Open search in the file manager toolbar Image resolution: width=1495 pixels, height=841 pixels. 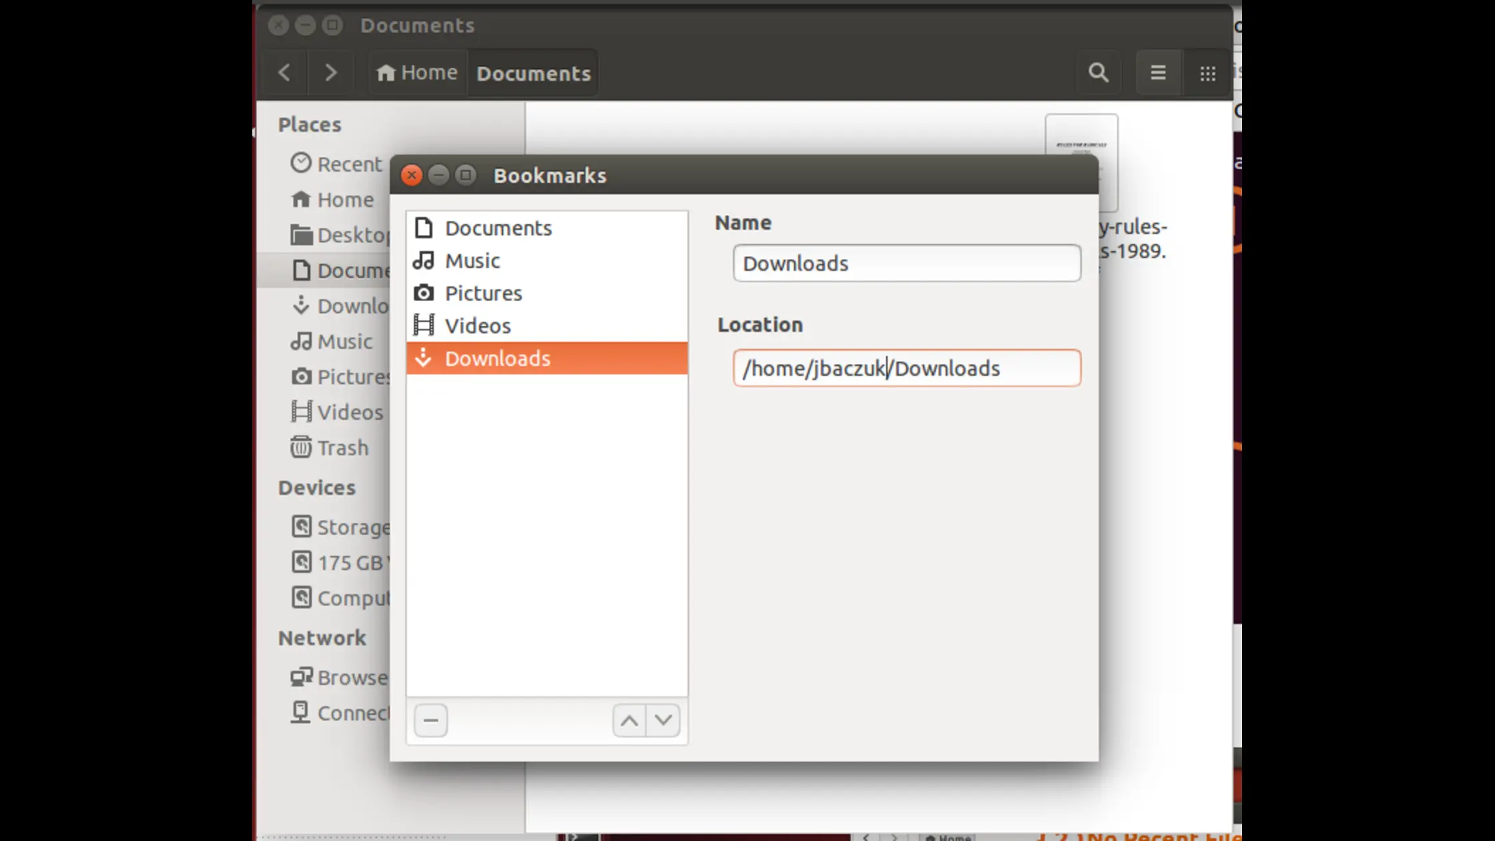click(x=1099, y=72)
